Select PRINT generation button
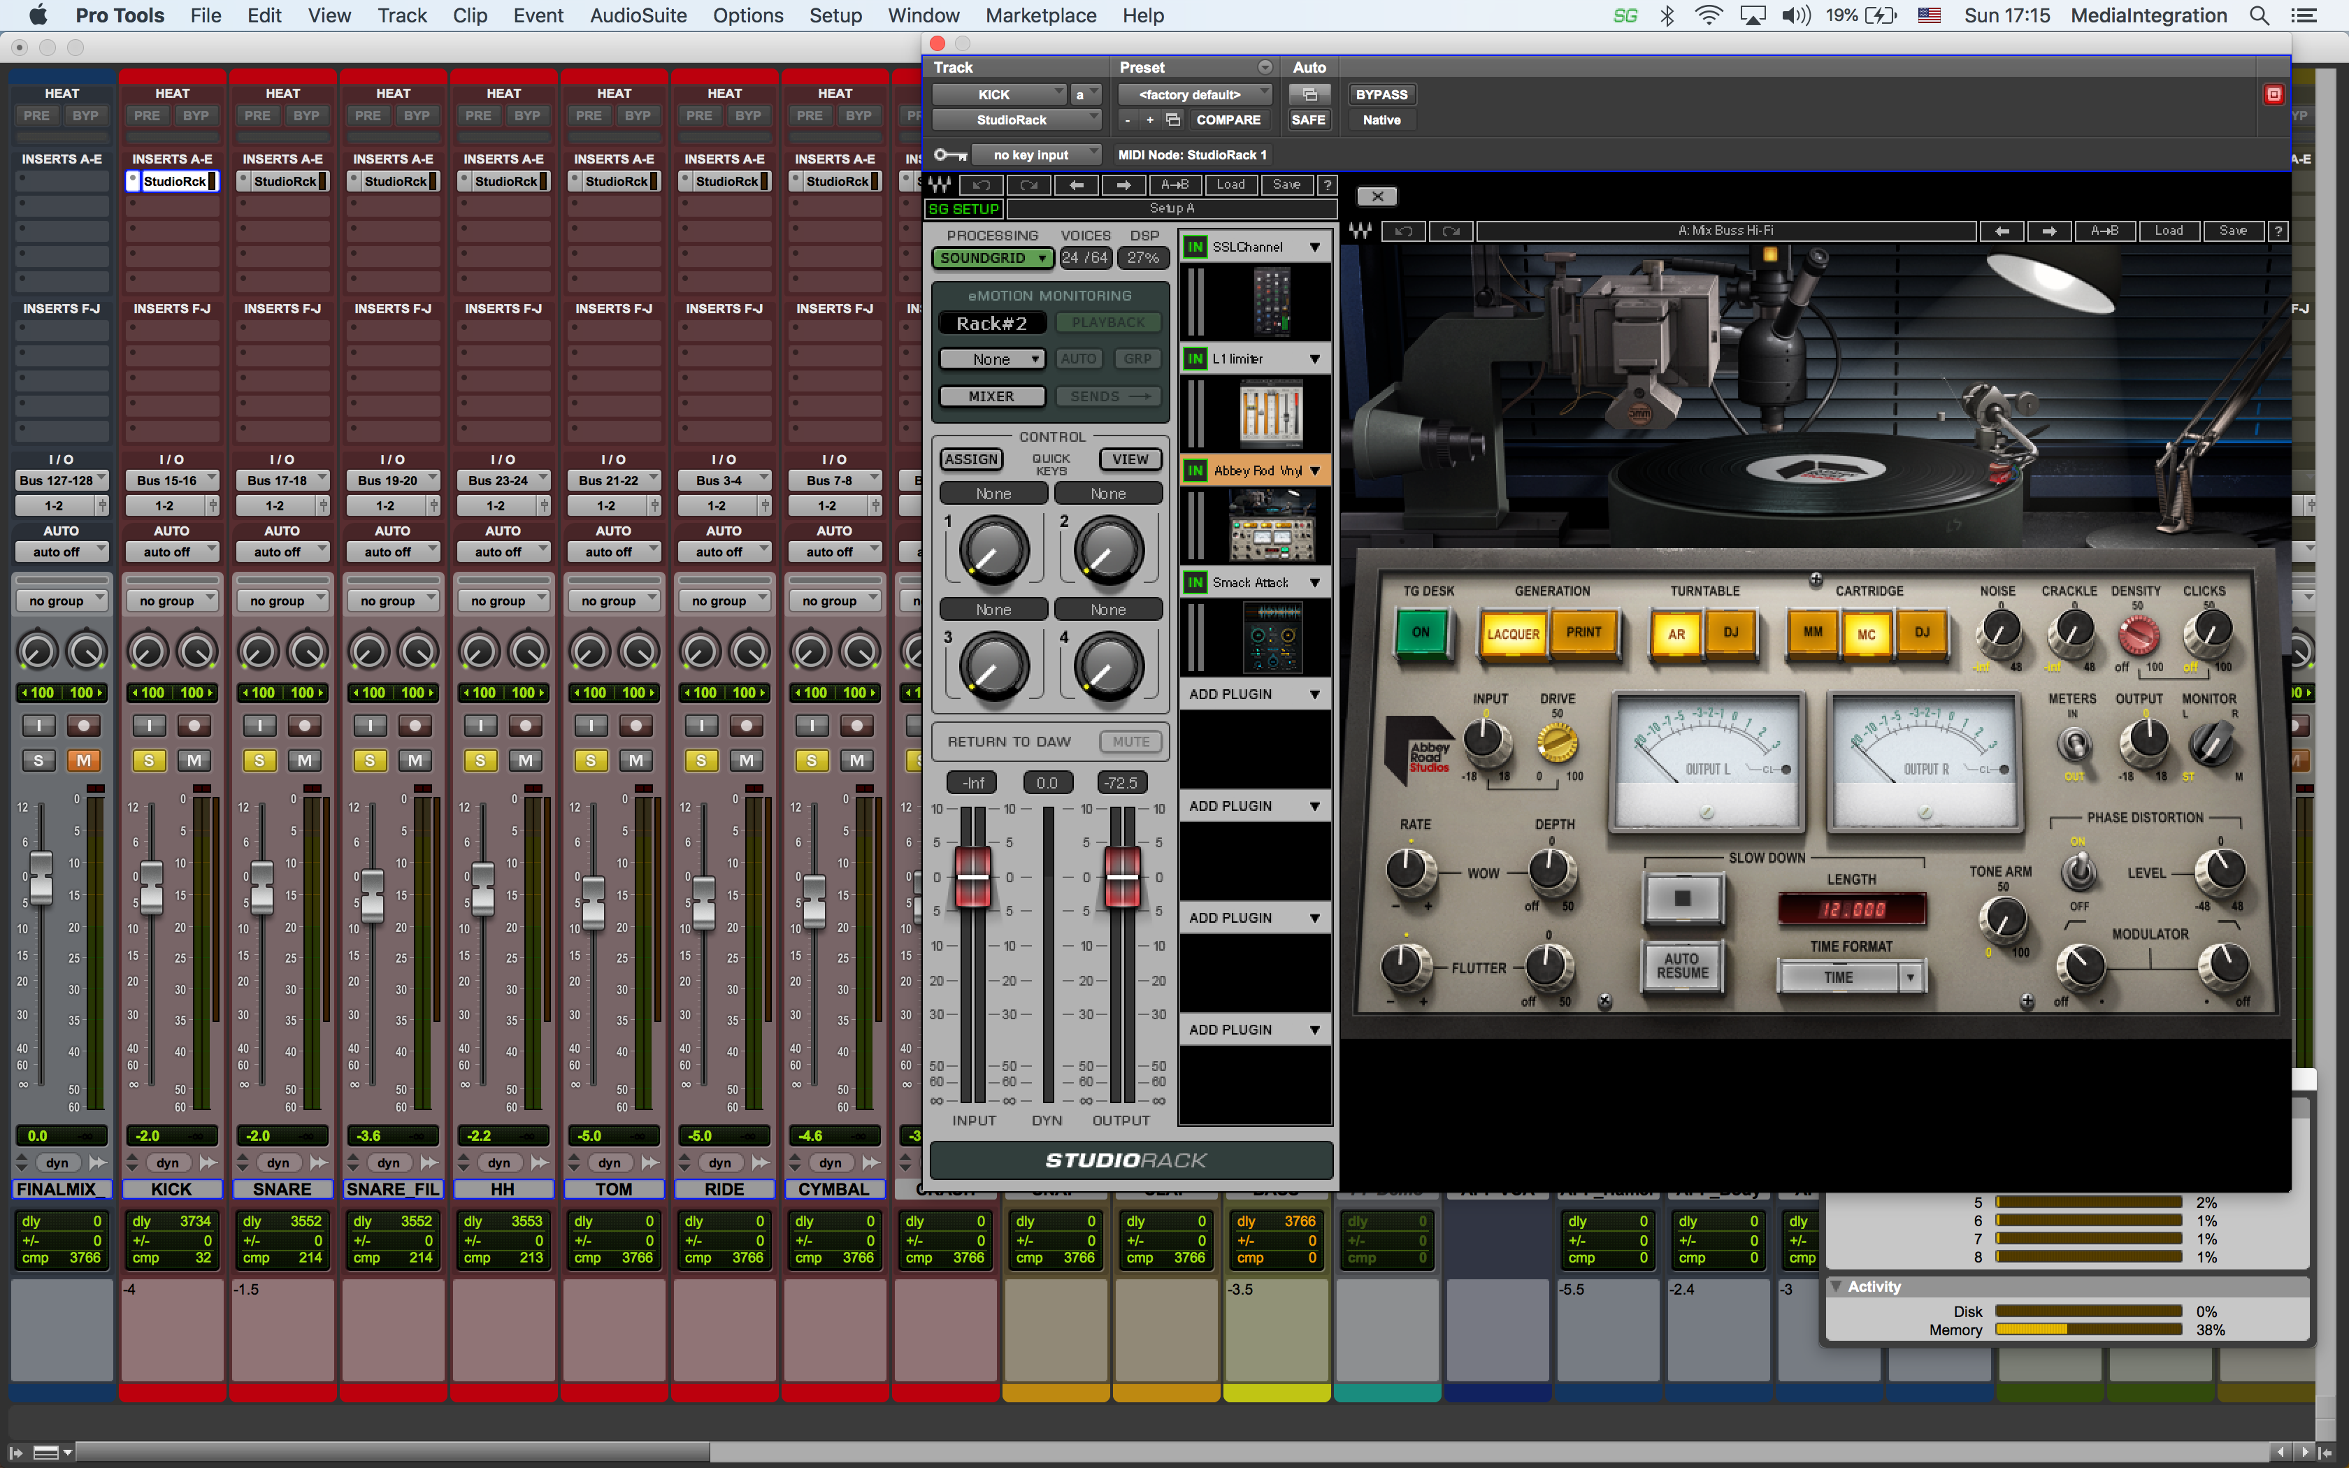The width and height of the screenshot is (2349, 1468). tap(1583, 632)
